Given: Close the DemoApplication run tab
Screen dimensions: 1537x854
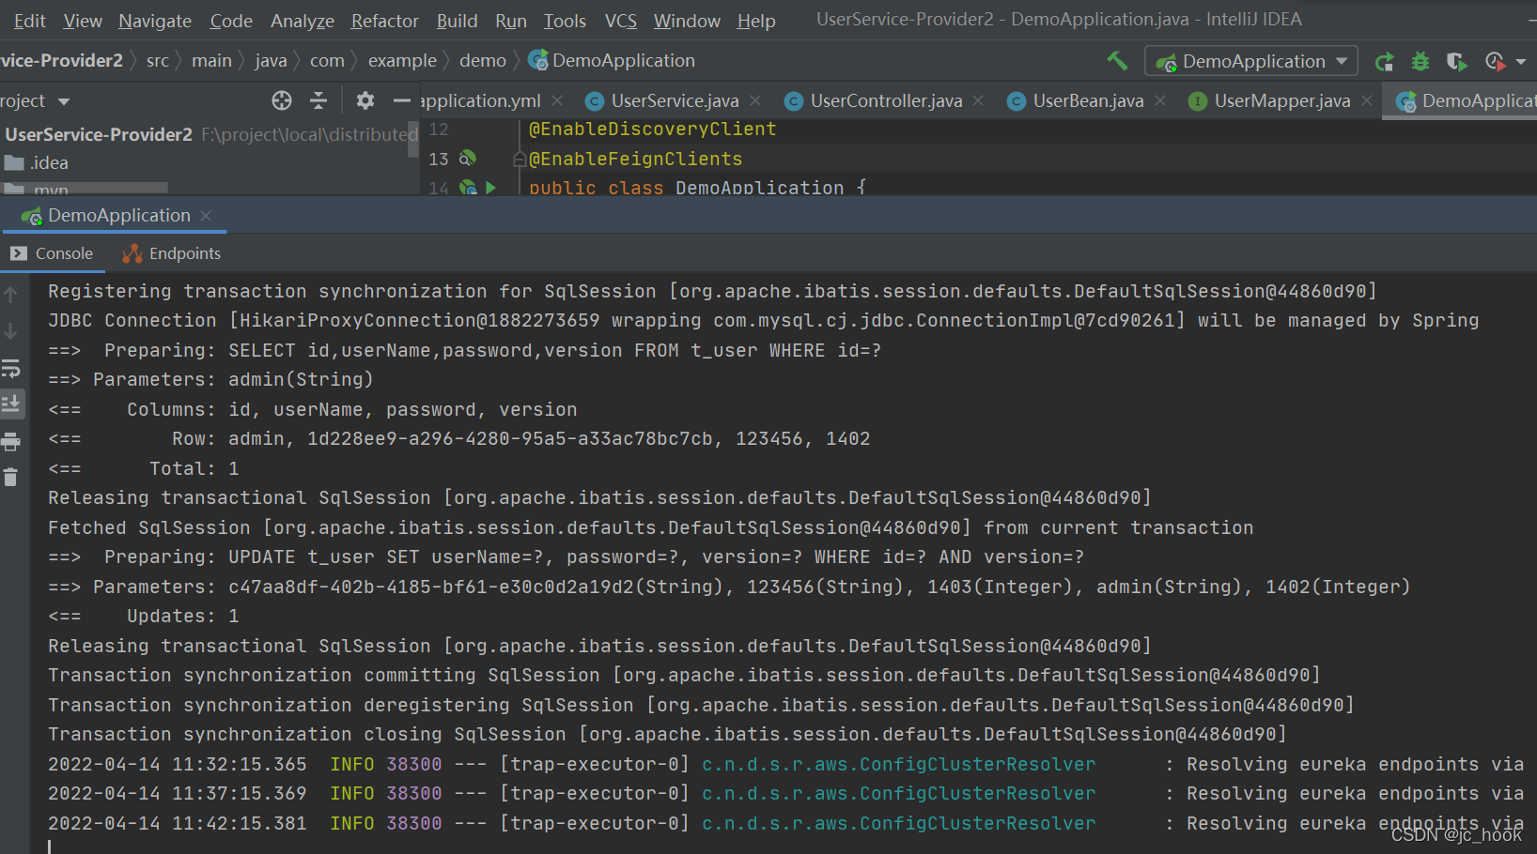Looking at the screenshot, I should click(206, 216).
